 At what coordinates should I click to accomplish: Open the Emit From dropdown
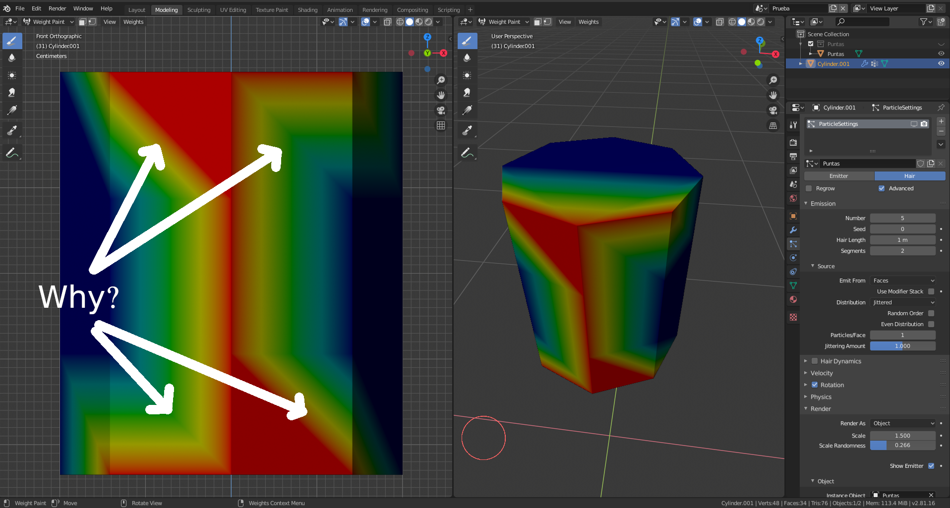point(903,281)
